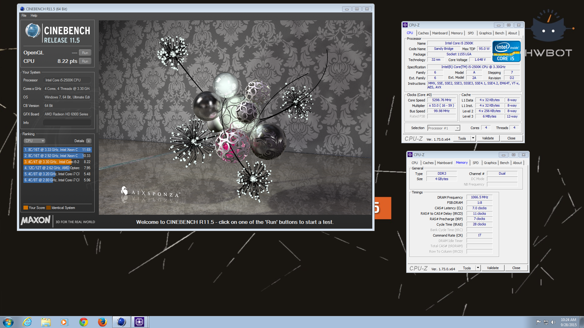Screen dimensions: 584x328
Task: Switch to CPU tab in lower CPU-Z
Action: pos(415,163)
